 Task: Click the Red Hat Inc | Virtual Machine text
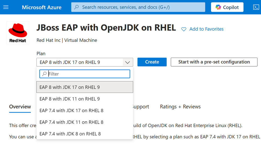click(x=67, y=40)
